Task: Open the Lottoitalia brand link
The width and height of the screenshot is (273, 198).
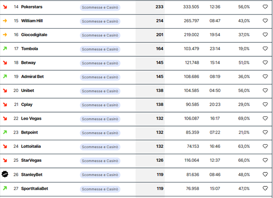Action: coord(31,146)
